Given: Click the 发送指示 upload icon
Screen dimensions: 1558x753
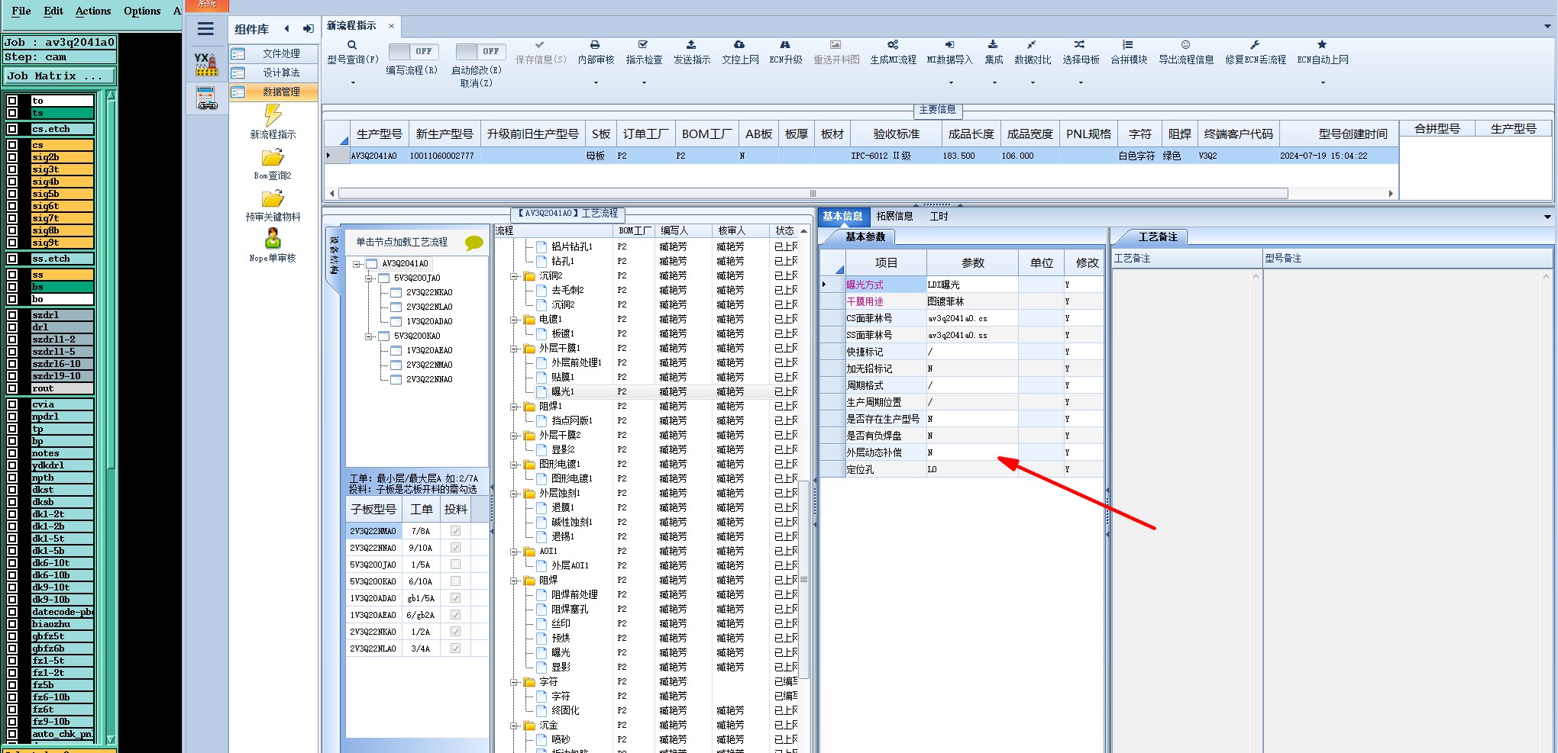Looking at the screenshot, I should (691, 45).
